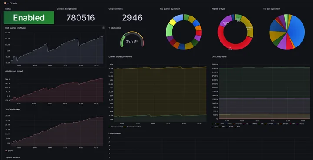
Task: Toggle the Queries cached legend series
Action: [x=115, y=127]
